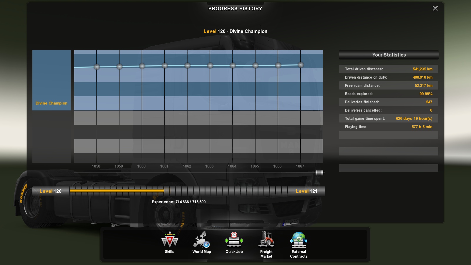Click the Your Statistics header
Viewport: 471px width, 265px height.
coord(389,55)
